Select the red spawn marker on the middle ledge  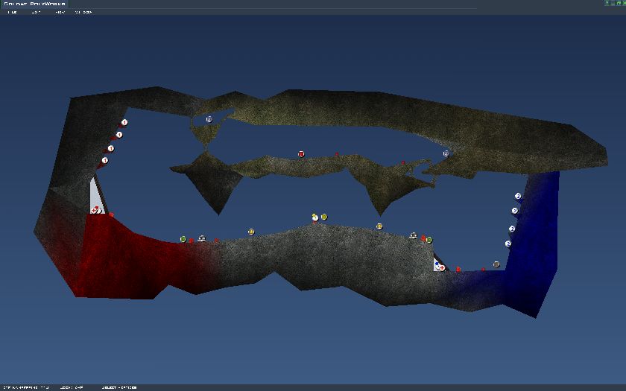[301, 154]
